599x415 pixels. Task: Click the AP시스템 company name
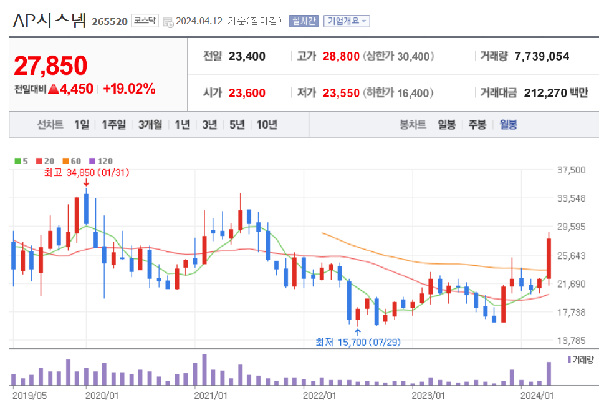click(x=50, y=20)
